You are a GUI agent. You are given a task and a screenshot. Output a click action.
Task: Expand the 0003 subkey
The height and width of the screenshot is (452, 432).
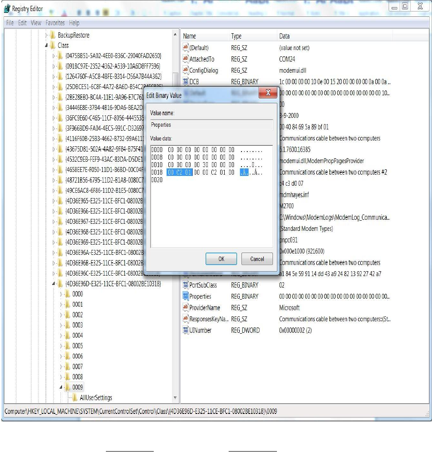61,325
